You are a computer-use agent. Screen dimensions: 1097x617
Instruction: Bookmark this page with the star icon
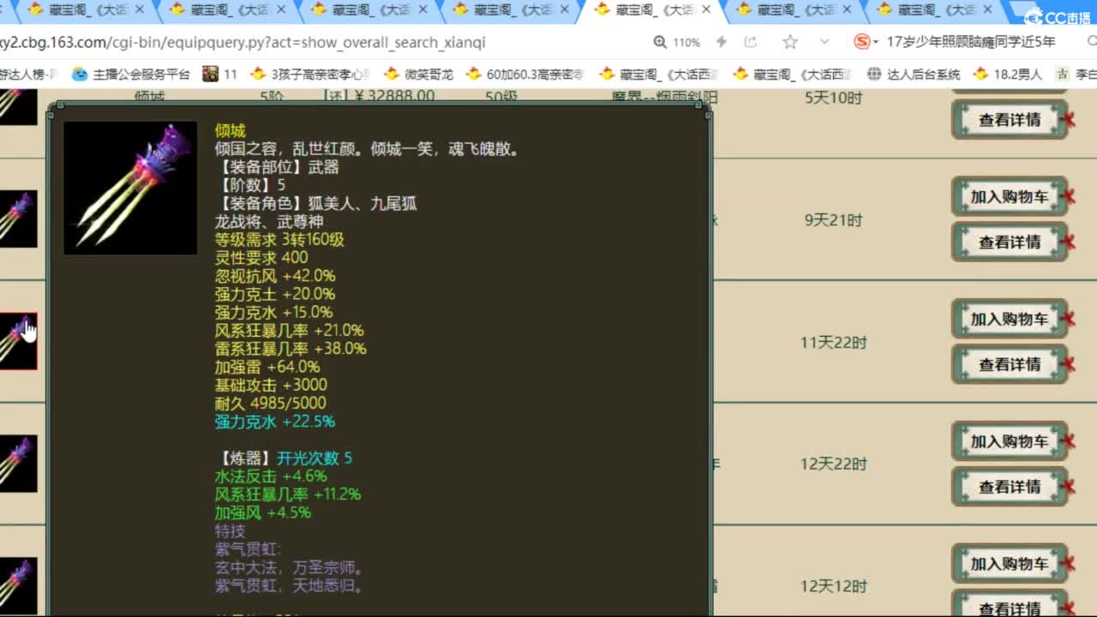(790, 42)
